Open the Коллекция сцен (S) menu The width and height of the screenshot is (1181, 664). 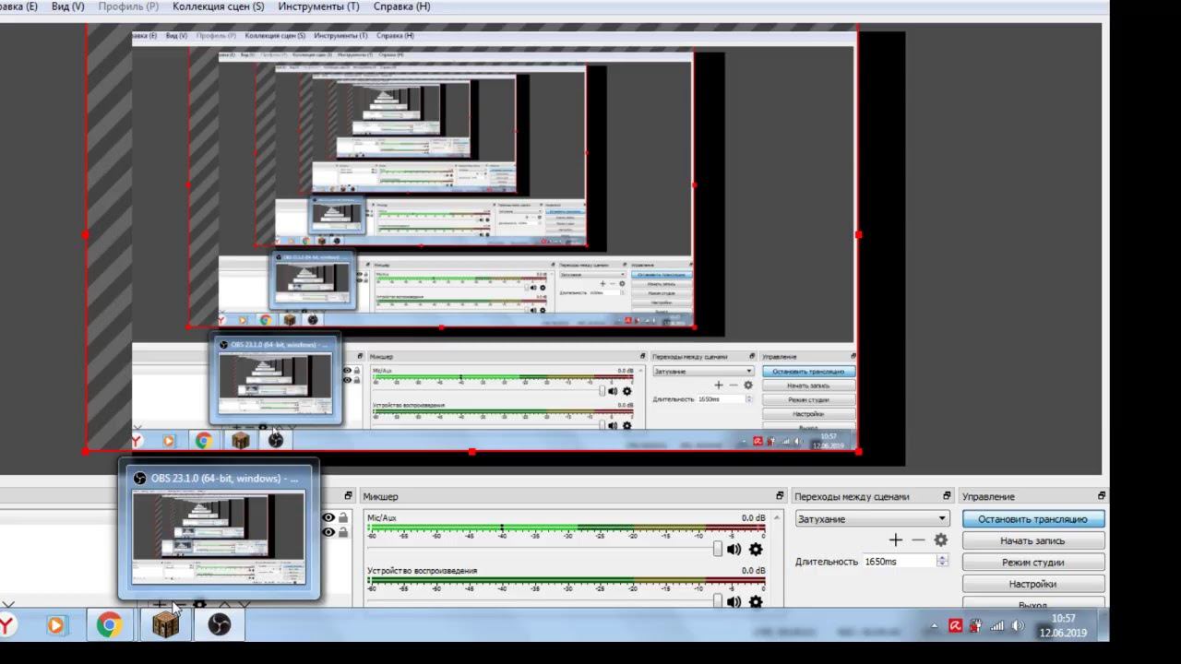pyautogui.click(x=218, y=6)
